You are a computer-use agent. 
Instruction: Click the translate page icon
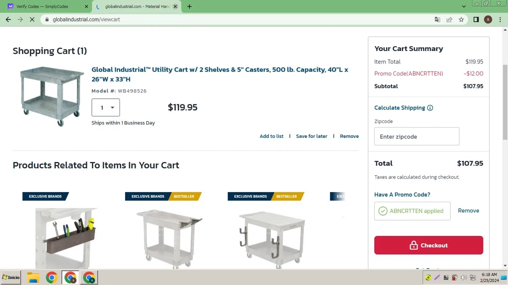pos(437,20)
